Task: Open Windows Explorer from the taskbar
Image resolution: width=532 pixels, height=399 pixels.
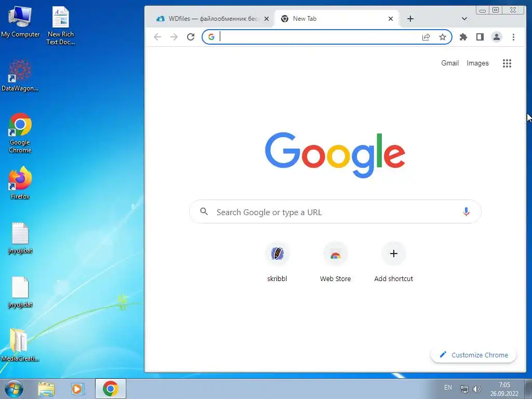Action: pyautogui.click(x=46, y=389)
